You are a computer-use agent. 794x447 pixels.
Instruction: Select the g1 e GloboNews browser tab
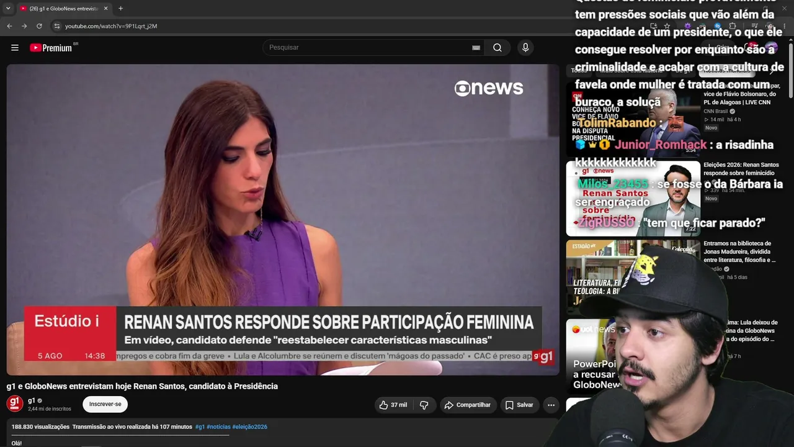click(63, 9)
